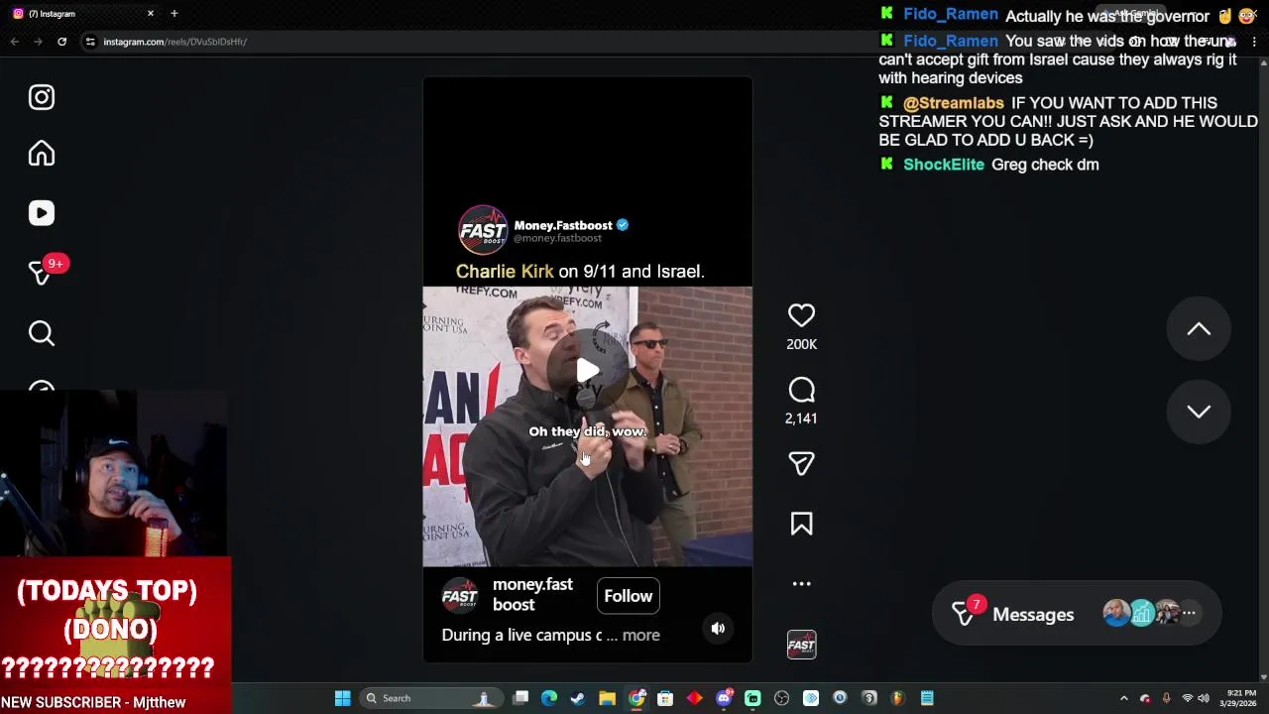Screen dimensions: 1269x714
Task: Open the money.fastboost profile avatar
Action: pyautogui.click(x=460, y=595)
